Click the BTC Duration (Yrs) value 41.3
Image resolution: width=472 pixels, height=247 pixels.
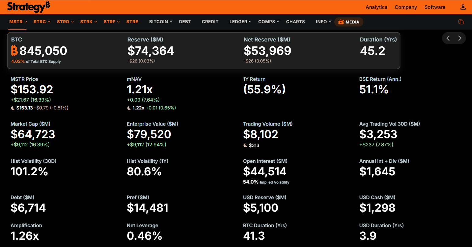click(254, 236)
